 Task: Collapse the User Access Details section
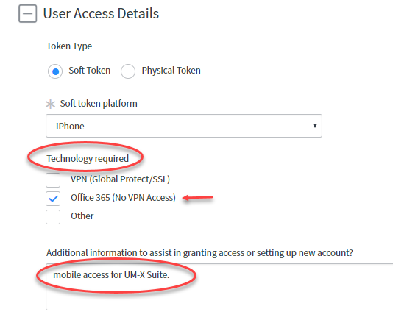pyautogui.click(x=27, y=13)
